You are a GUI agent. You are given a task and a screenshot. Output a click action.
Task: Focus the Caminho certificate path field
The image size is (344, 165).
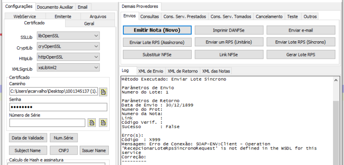tap(54, 91)
